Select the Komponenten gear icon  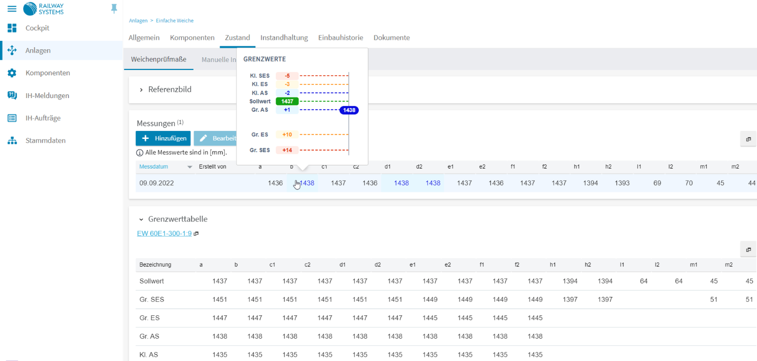tap(12, 73)
